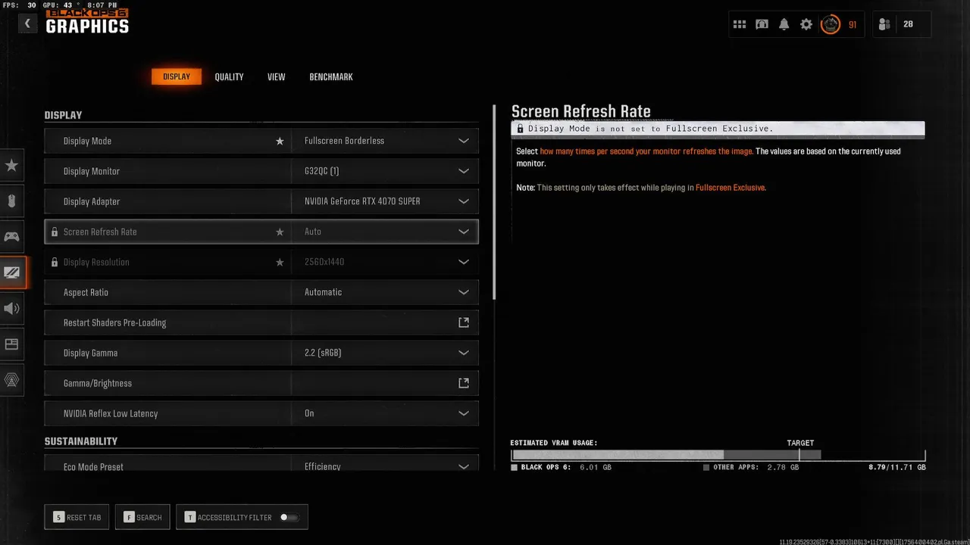The height and width of the screenshot is (545, 970).
Task: Expand Eco Mode Preset dropdown
Action: click(464, 466)
